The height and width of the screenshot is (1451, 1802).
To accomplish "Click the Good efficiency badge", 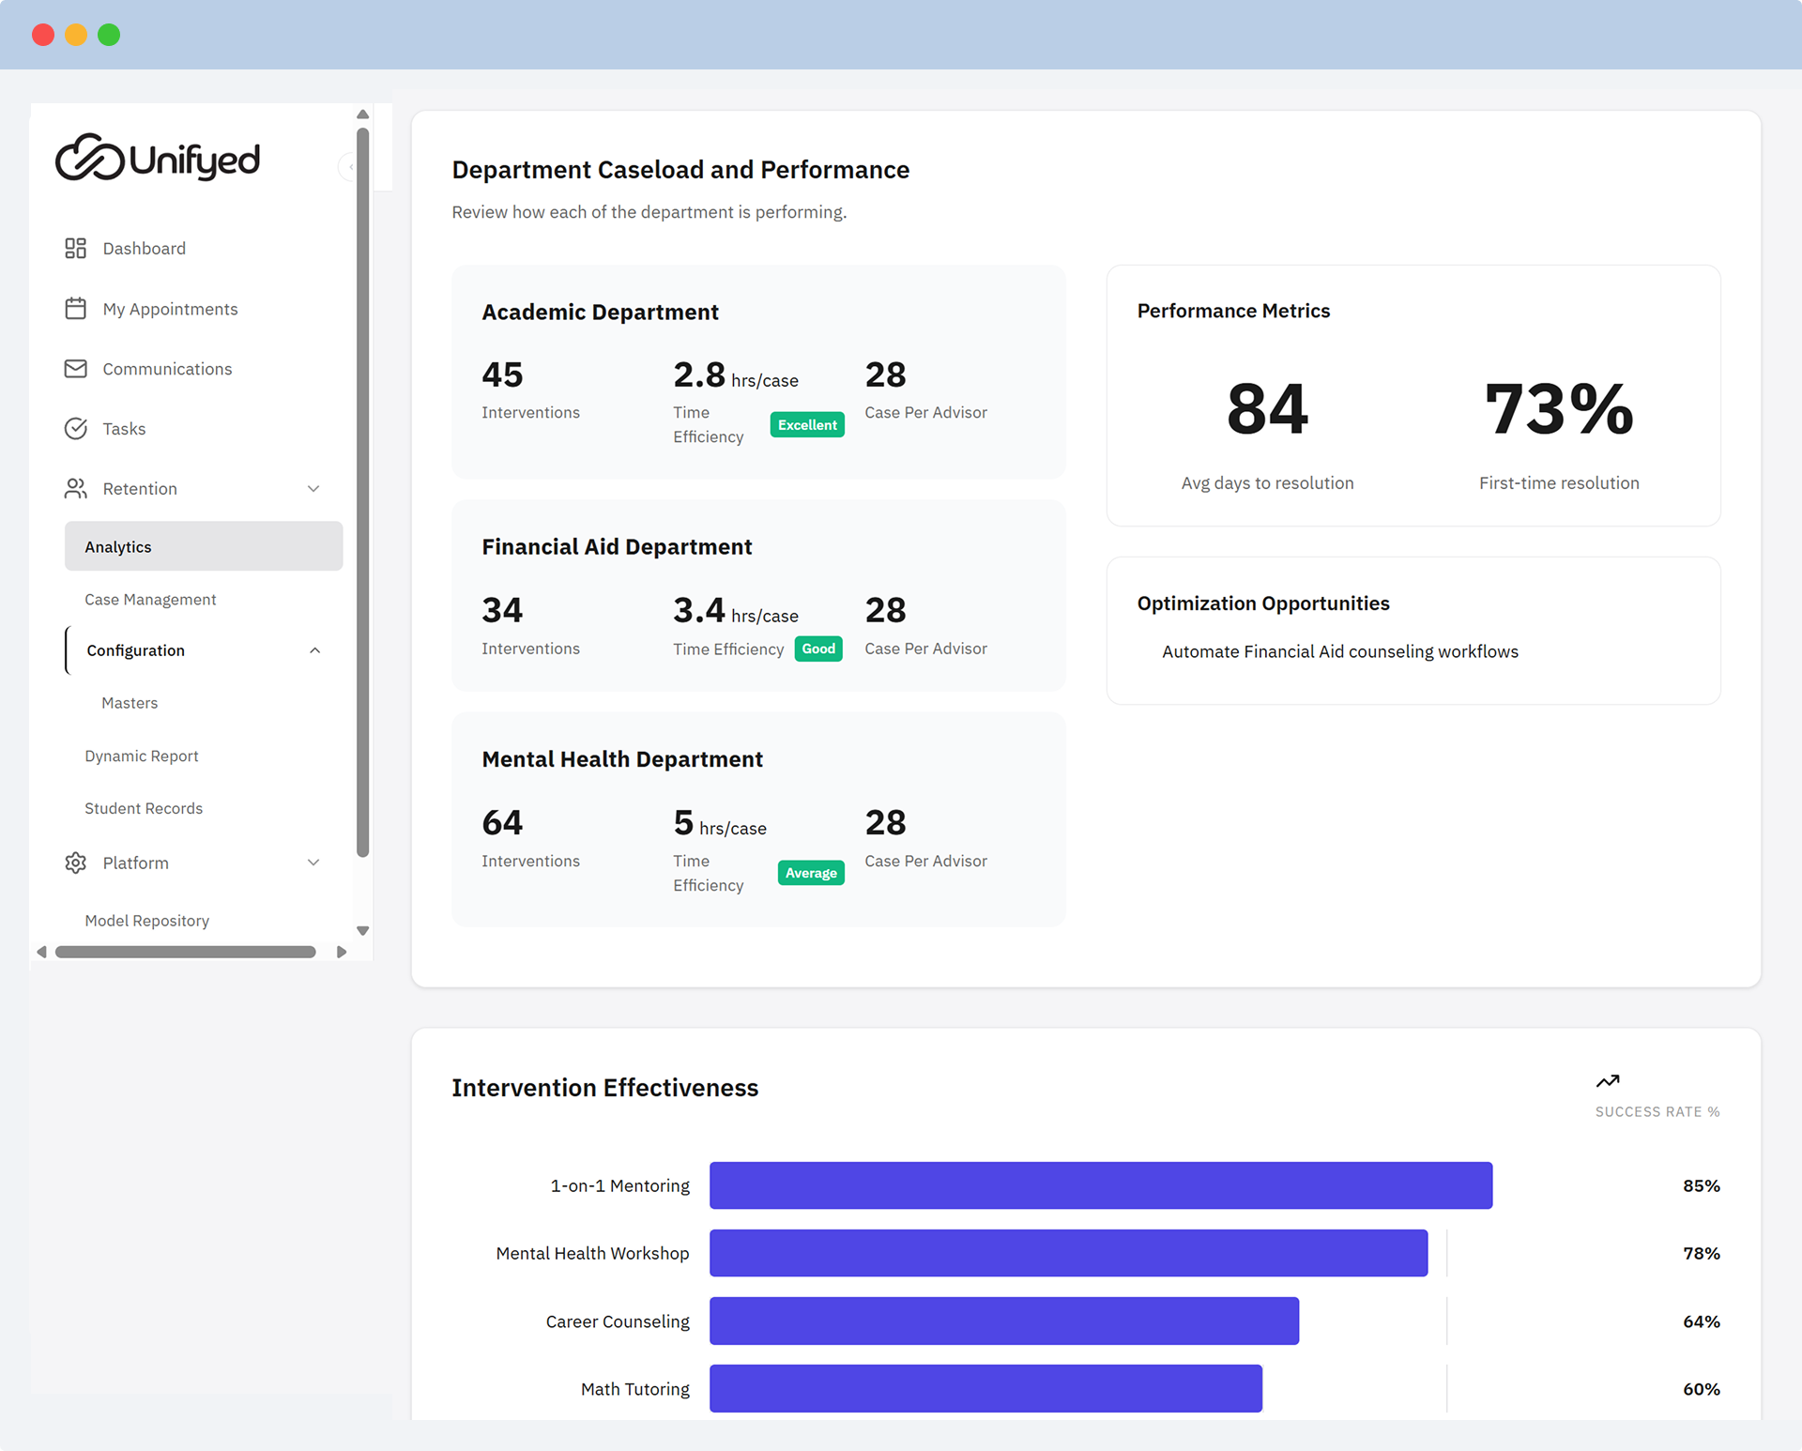I will (818, 649).
